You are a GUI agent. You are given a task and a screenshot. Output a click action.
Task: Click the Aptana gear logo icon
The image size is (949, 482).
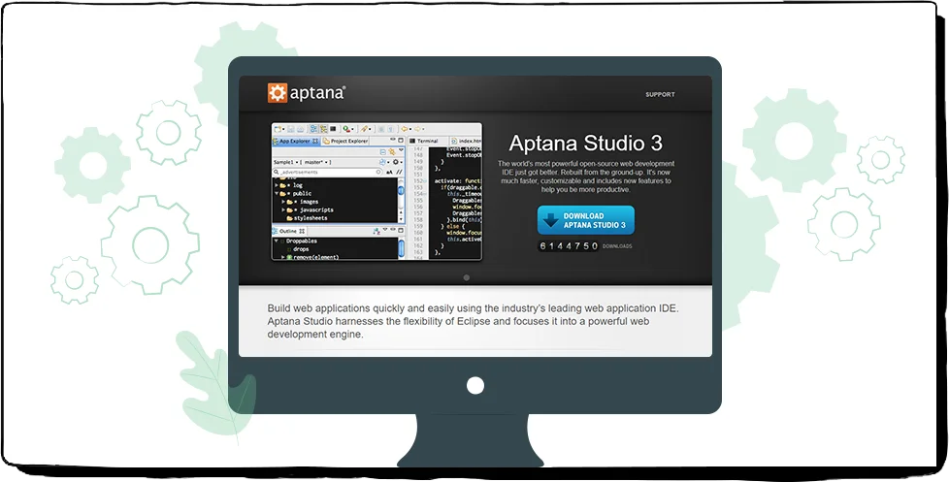(278, 93)
